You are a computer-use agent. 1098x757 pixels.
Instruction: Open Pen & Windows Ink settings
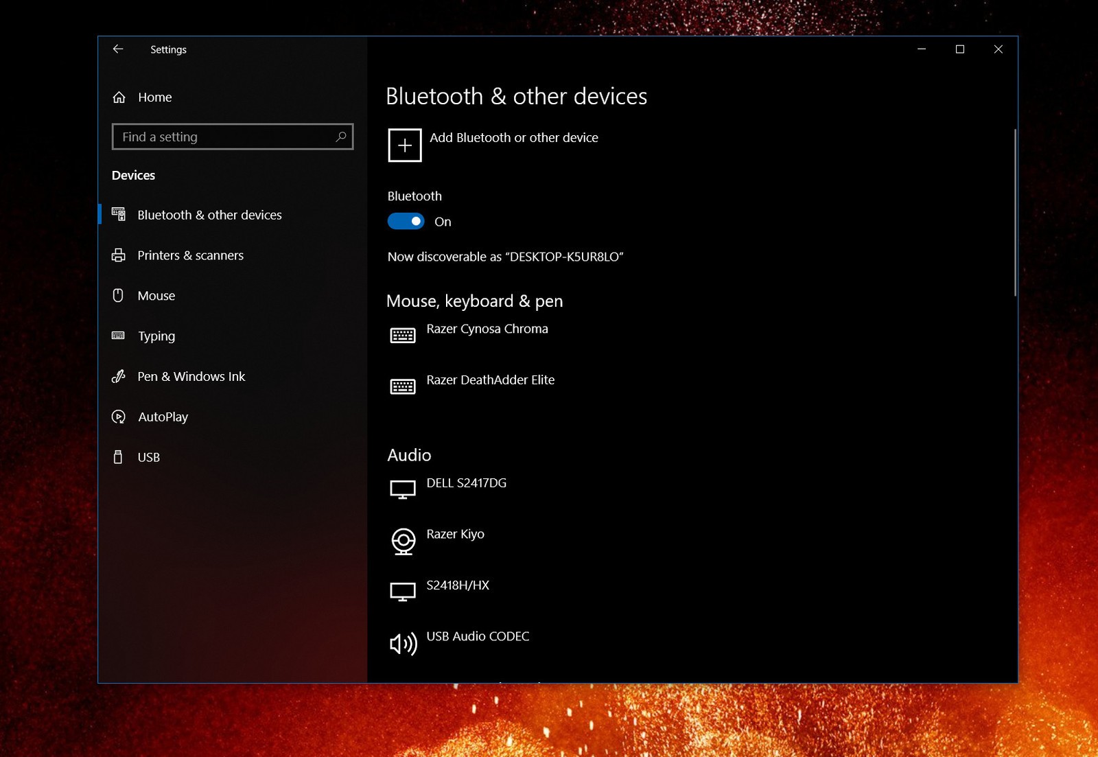233,376
